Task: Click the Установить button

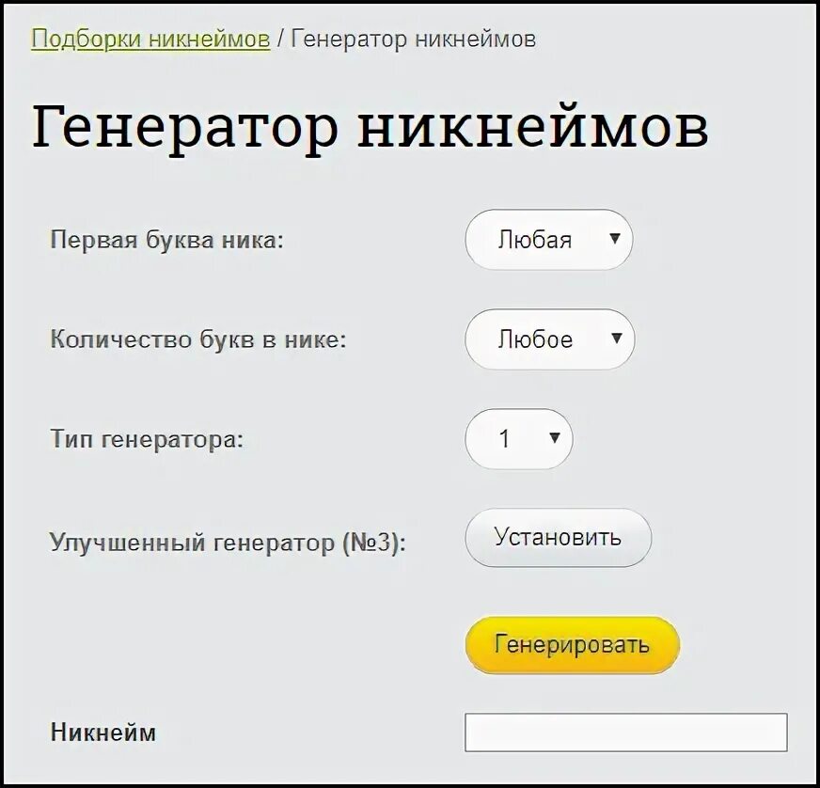Action: click(x=558, y=538)
